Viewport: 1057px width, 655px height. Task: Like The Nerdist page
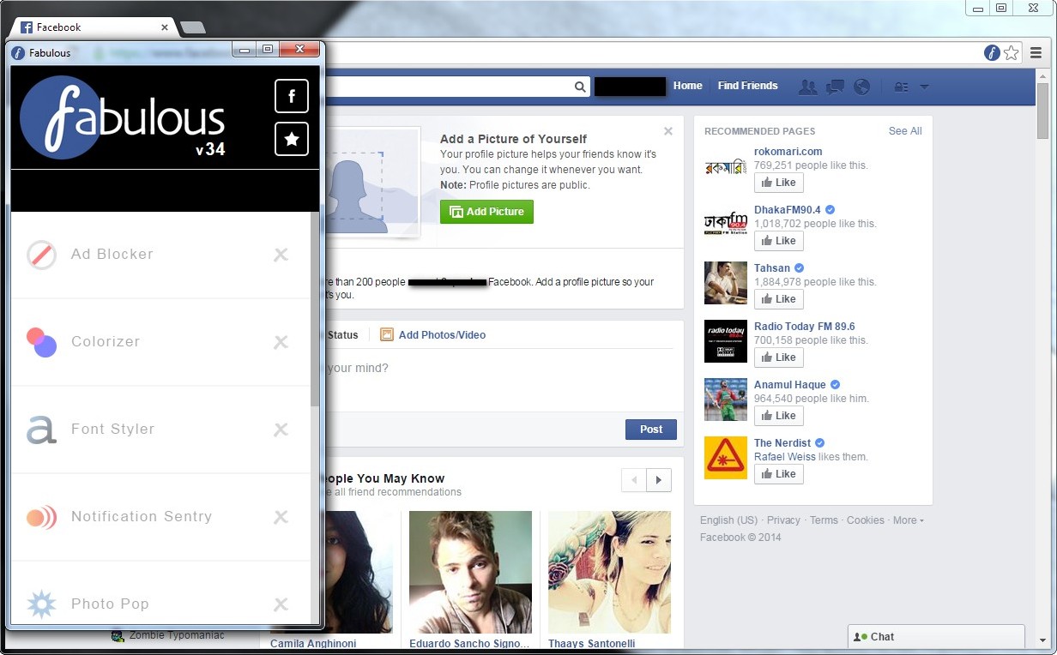click(779, 474)
